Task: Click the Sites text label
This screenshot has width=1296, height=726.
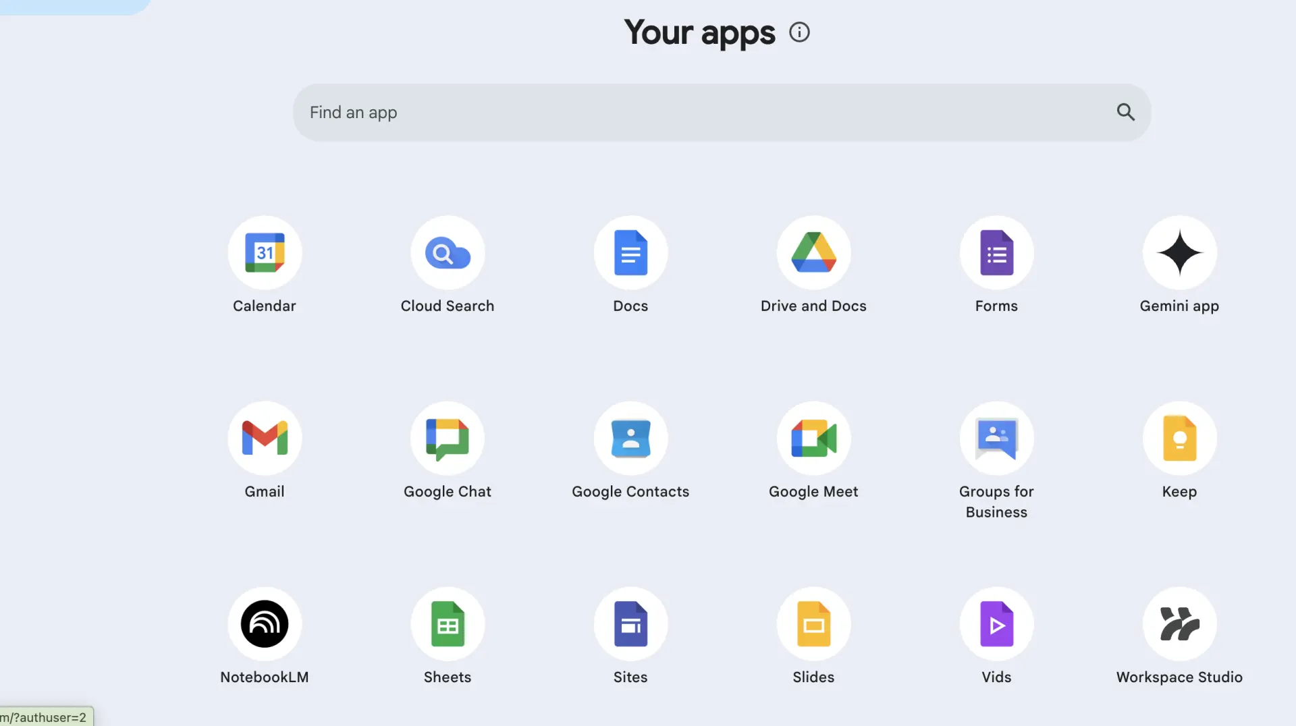Action: point(630,677)
